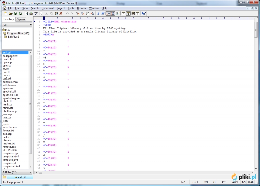
Task: Open the Browser menu
Action: point(82,8)
